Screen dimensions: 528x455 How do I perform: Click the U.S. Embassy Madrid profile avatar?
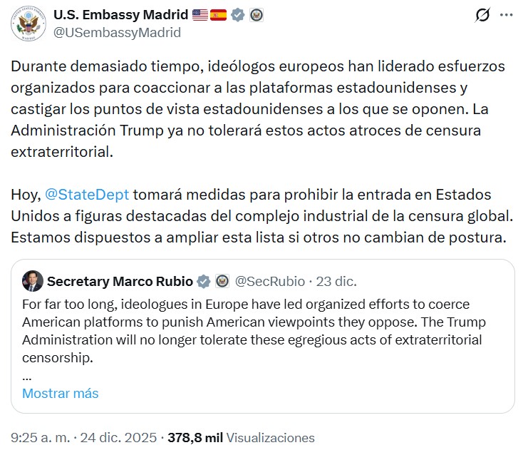pos(29,23)
